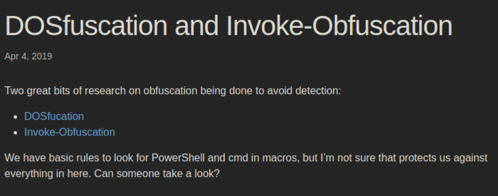Image resolution: width=498 pixels, height=196 pixels.
Task: Click the word and in the title
Action: click(x=197, y=26)
